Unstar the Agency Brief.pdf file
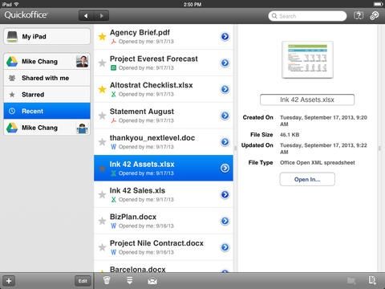Screen dimensions: 385x289 click(102, 36)
